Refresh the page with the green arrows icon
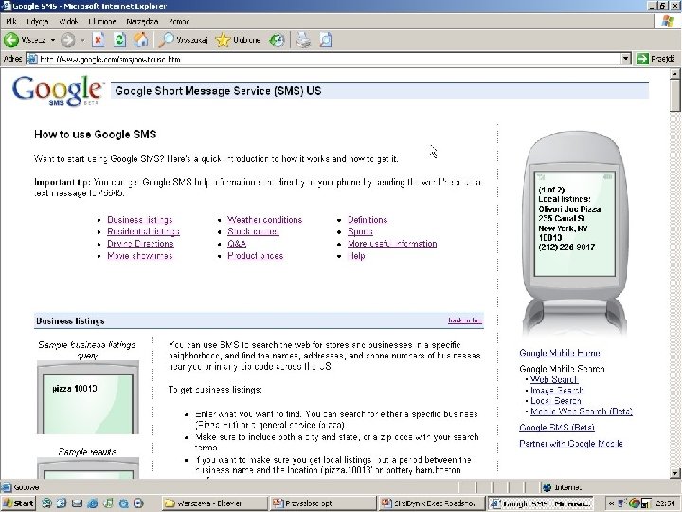The image size is (682, 512). (x=119, y=40)
